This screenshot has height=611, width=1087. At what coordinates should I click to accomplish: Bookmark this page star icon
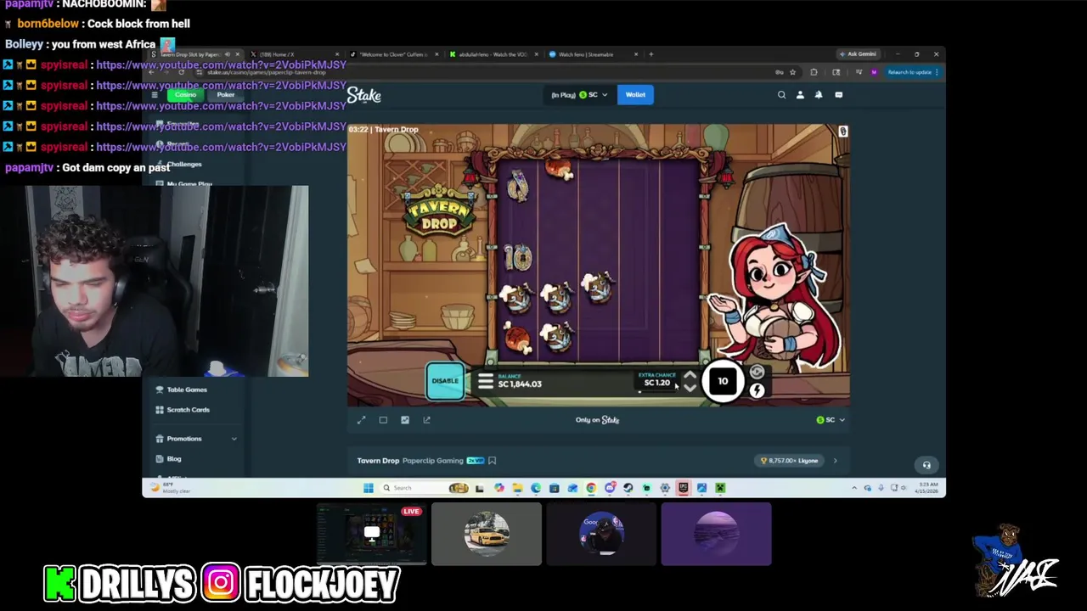point(792,72)
